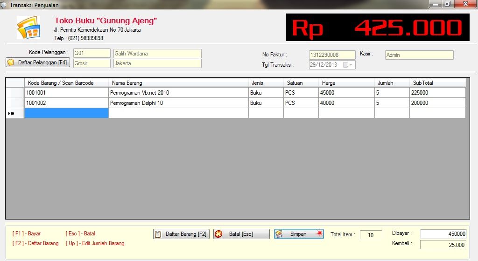
Task: Open Daftar Pelanggan [F4] customer list
Action: [x=38, y=62]
